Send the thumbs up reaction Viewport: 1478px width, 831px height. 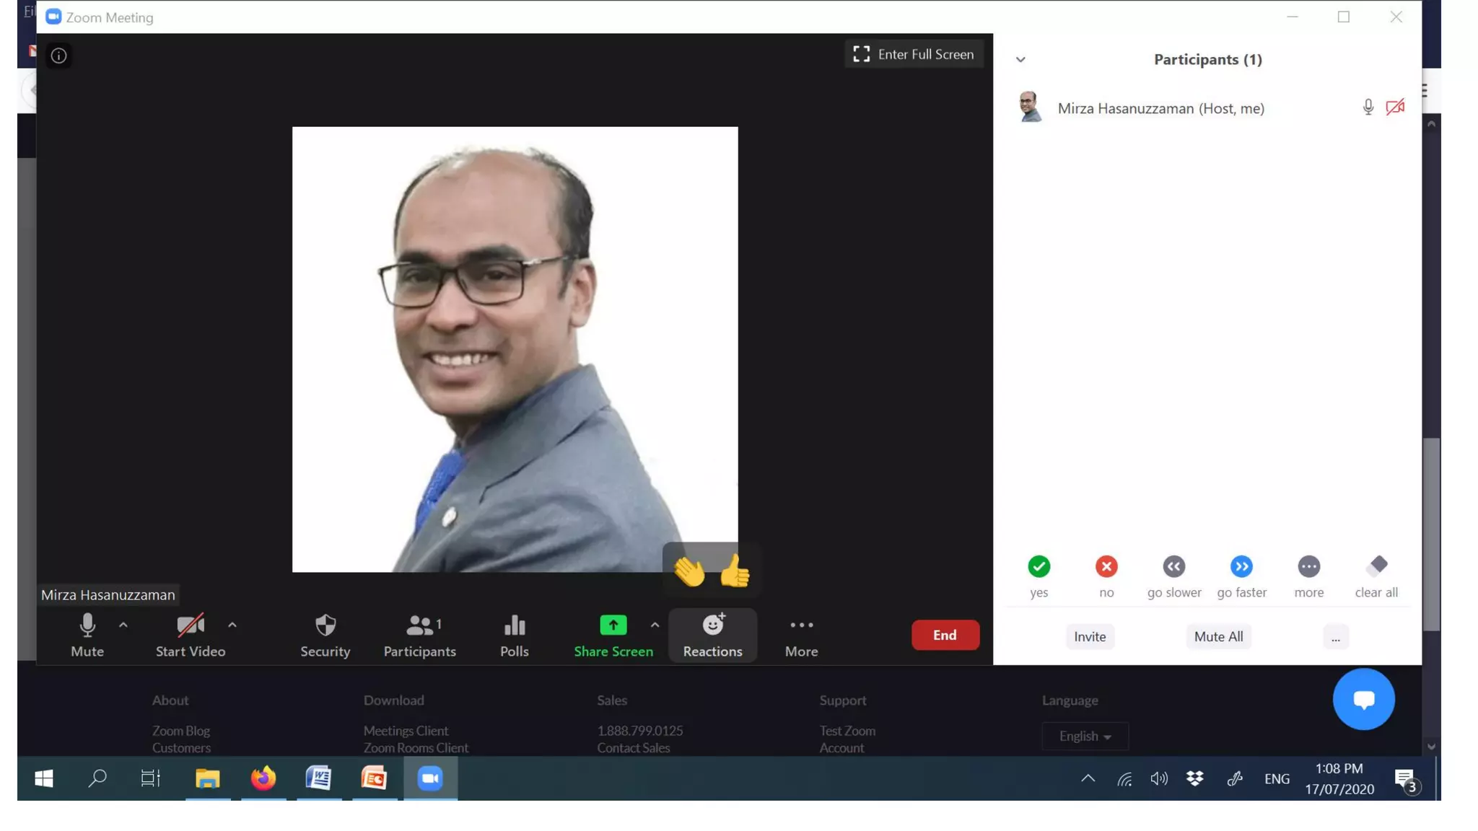[x=735, y=571]
